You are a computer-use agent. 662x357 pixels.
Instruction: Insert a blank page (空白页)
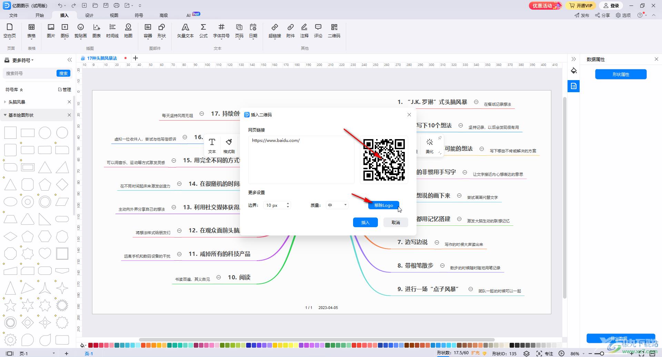tap(10, 31)
